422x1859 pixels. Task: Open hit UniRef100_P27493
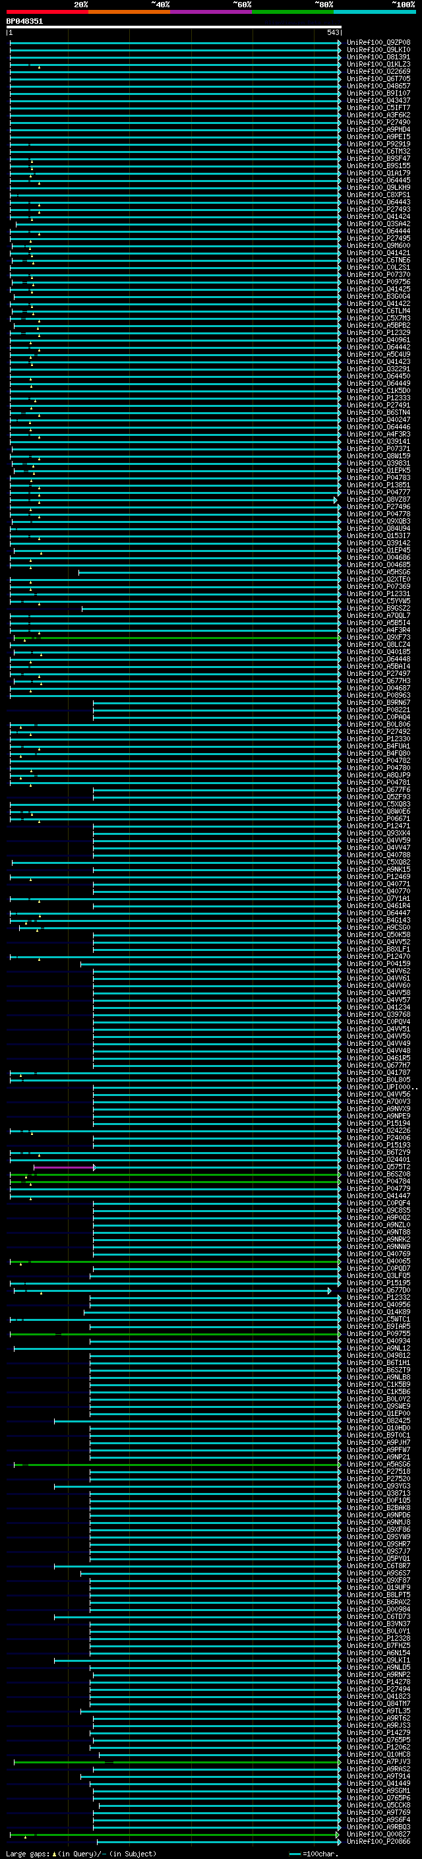[x=378, y=209]
